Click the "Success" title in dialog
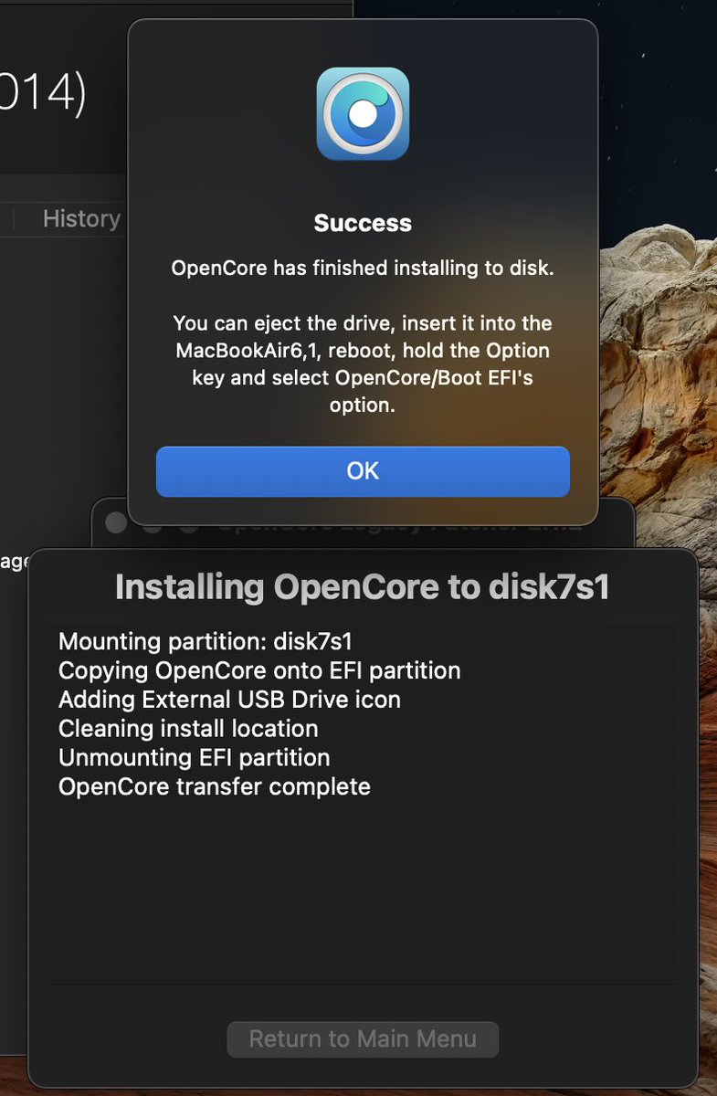The image size is (717, 1096). click(x=363, y=223)
